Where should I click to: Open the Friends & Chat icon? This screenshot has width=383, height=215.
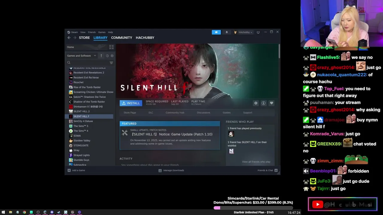[276, 170]
